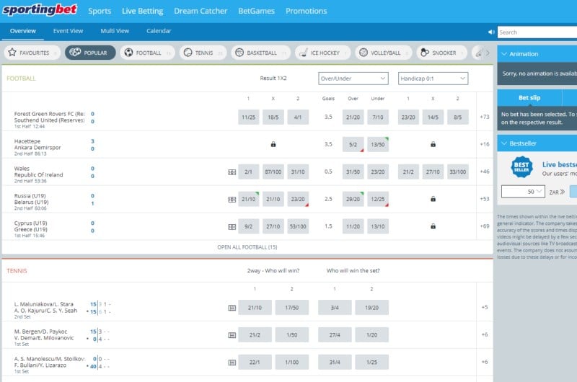Bet handicap 33/100 on Republic Of Ireland
This screenshot has height=382, width=577.
point(457,172)
